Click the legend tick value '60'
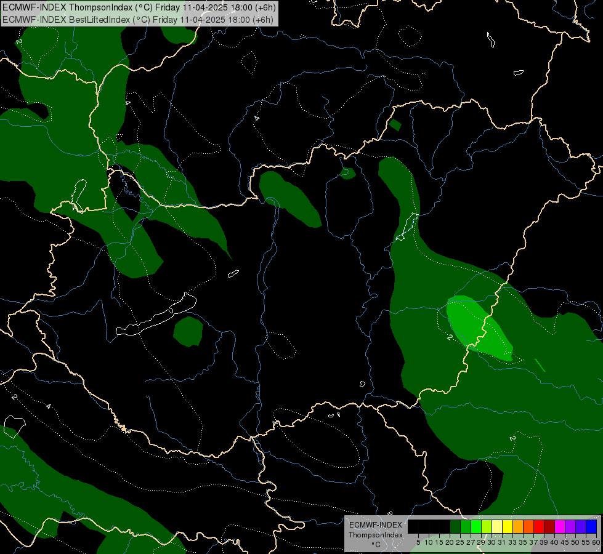Viewport: 603px width, 554px height. point(596,542)
